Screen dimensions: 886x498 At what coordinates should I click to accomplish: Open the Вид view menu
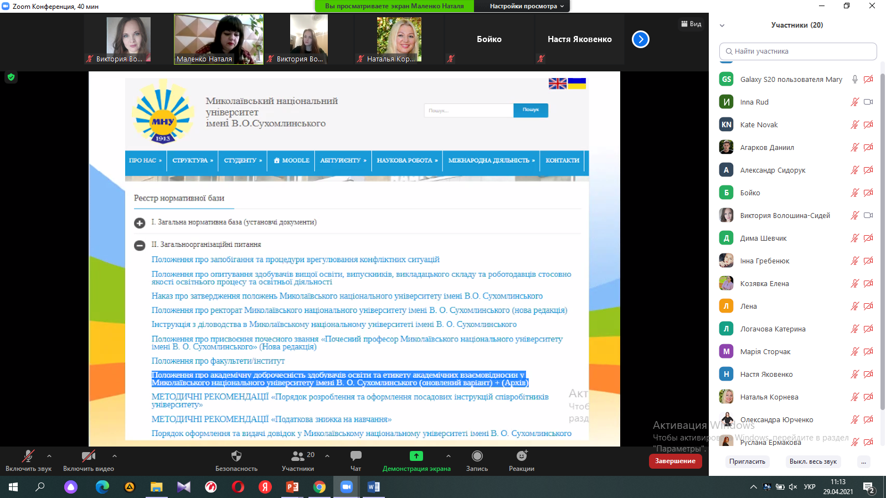[691, 24]
